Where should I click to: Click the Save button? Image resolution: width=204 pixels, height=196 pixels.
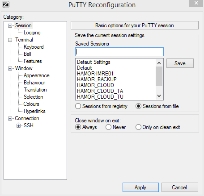click(x=180, y=63)
